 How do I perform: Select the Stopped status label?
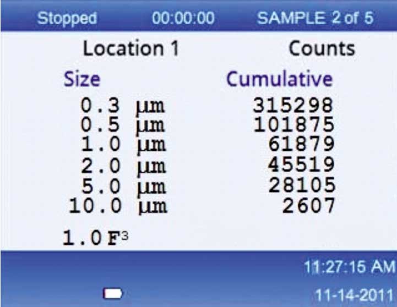67,18
